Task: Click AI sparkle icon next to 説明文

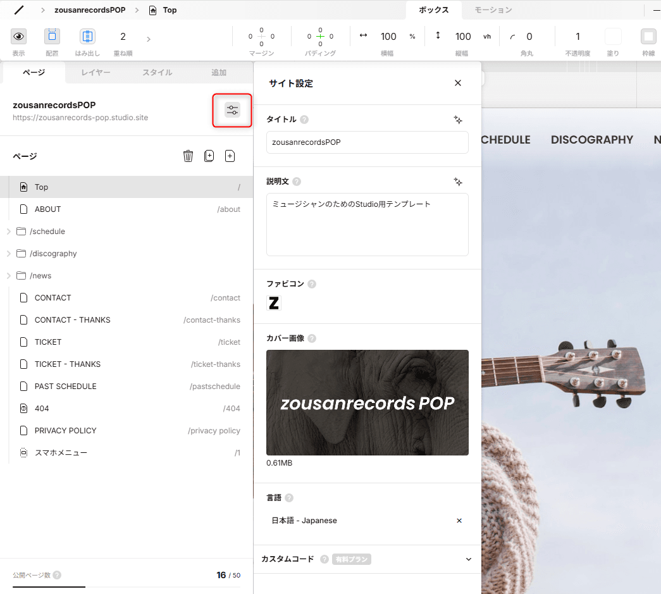Action: click(458, 182)
